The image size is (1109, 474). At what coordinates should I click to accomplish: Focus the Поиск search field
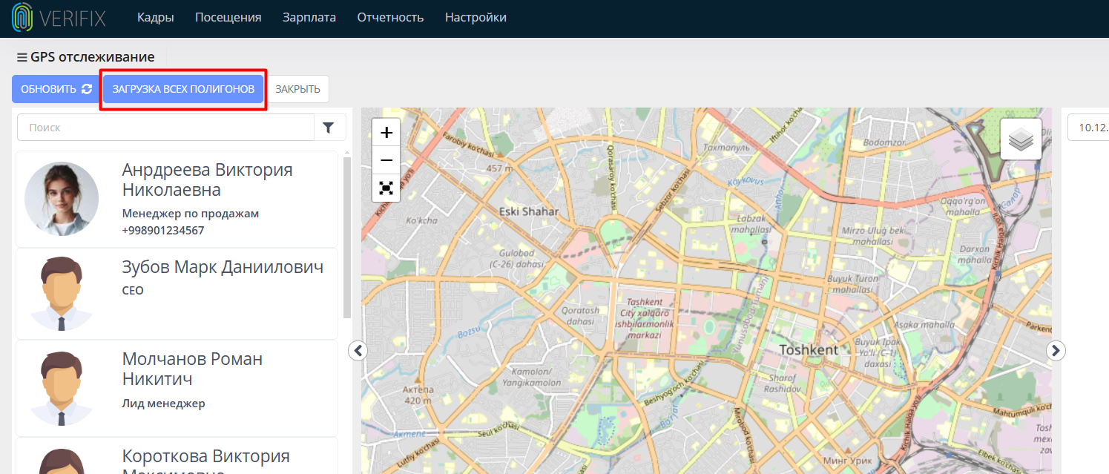point(166,128)
